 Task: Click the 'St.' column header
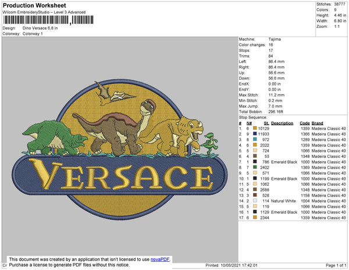coord(266,123)
